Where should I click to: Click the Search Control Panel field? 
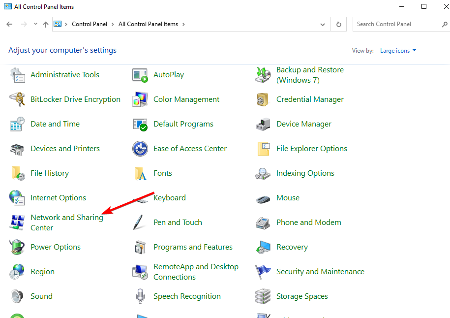pyautogui.click(x=396, y=24)
